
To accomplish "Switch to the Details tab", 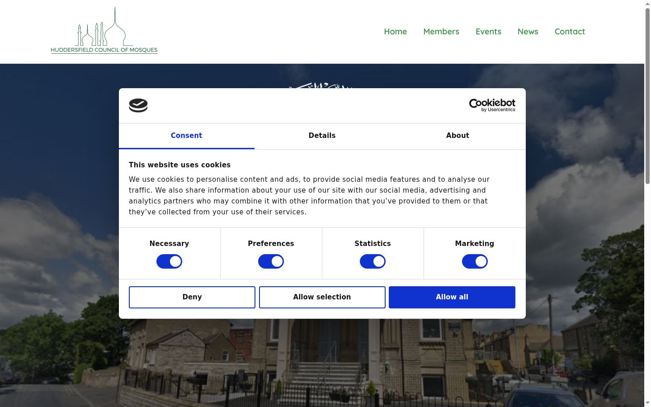I will click(322, 136).
